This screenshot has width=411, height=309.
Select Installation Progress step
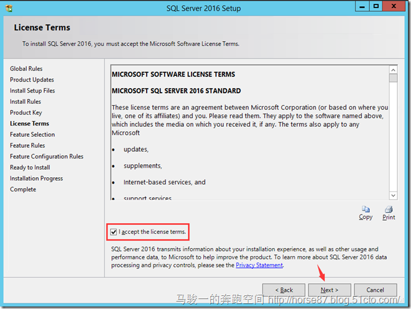pyautogui.click(x=37, y=178)
